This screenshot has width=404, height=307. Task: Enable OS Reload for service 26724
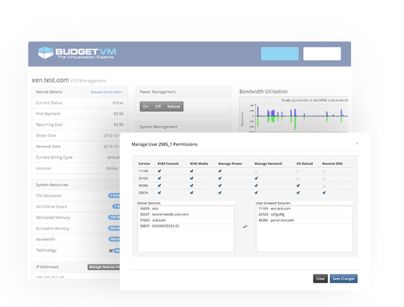click(x=298, y=179)
